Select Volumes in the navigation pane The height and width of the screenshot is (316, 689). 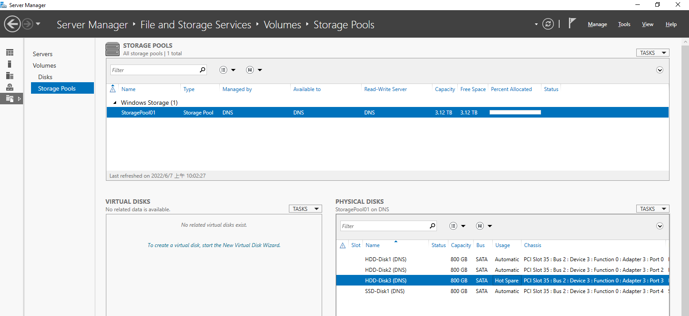(44, 65)
